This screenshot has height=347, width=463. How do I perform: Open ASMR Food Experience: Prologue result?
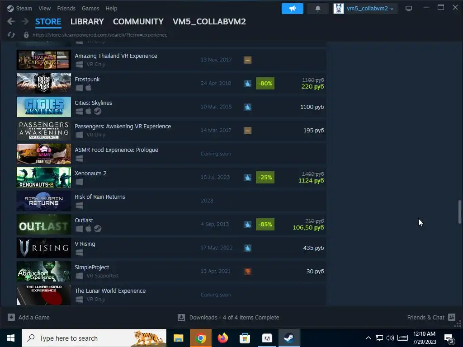(x=171, y=154)
